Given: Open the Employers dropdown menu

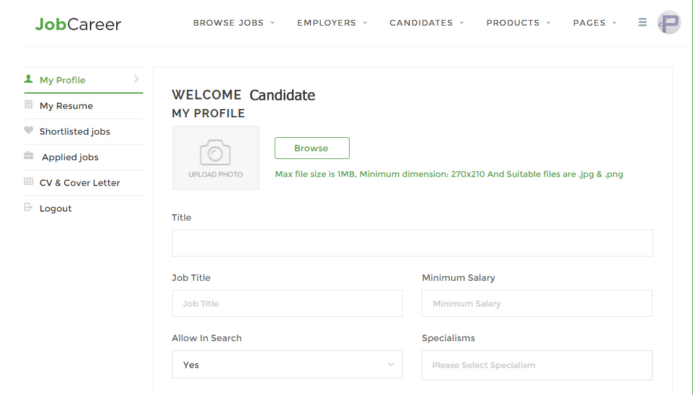Looking at the screenshot, I should click(x=332, y=23).
